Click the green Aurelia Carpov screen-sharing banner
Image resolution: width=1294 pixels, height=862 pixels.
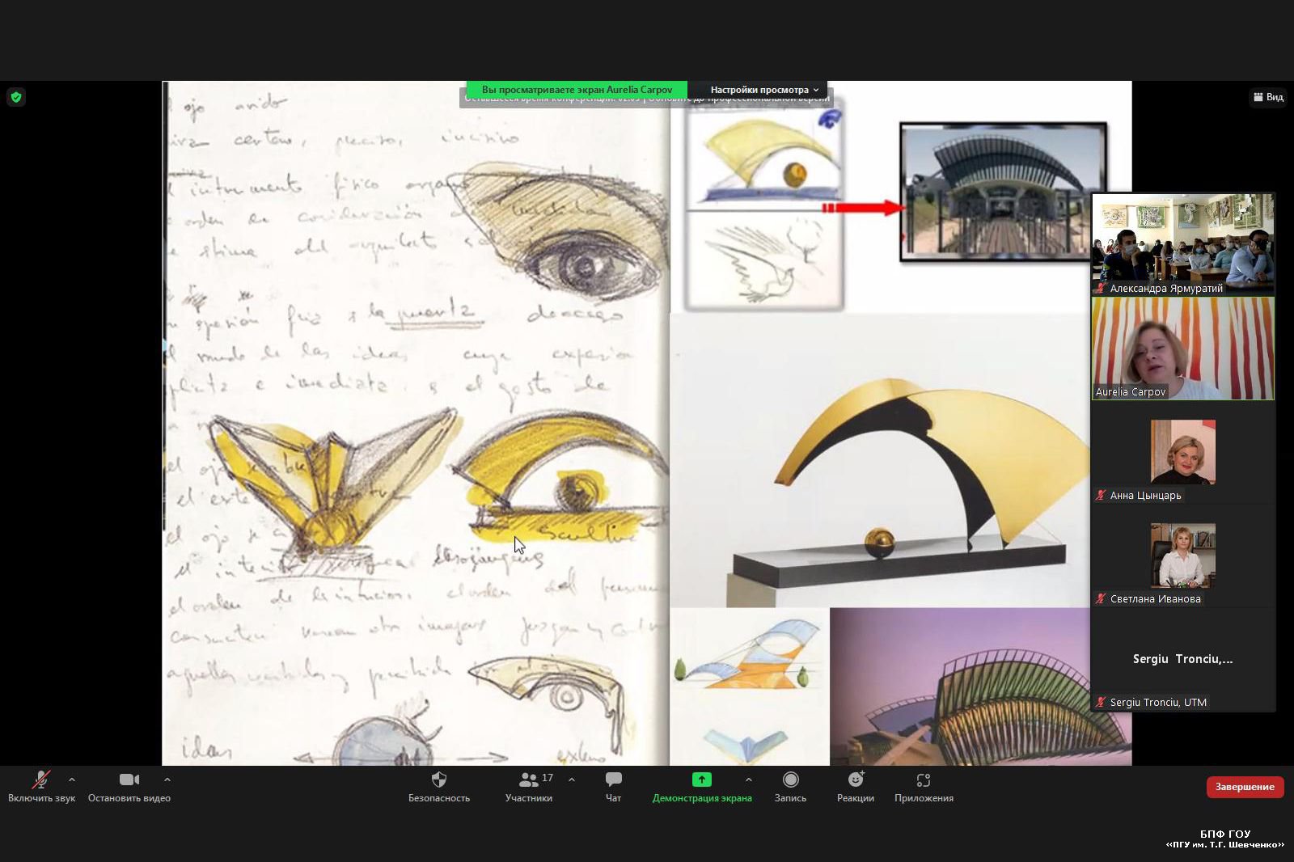pos(577,90)
